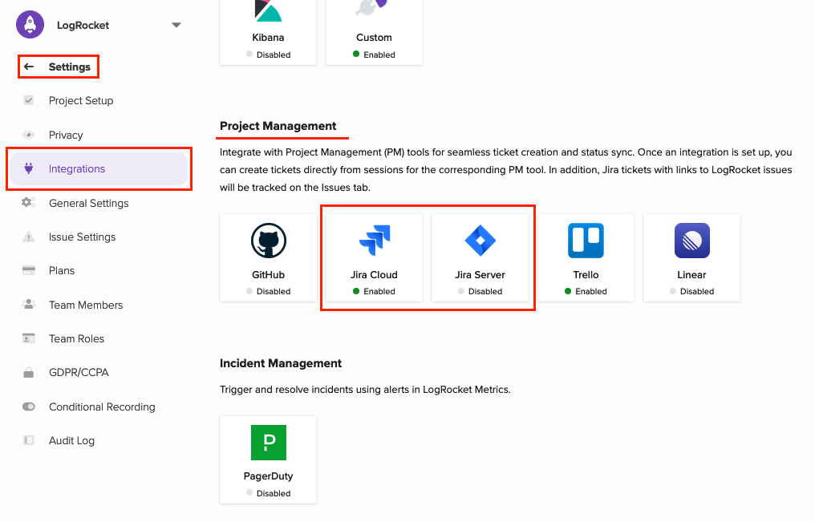
Task: Open the Trello integration card label
Action: click(x=586, y=275)
